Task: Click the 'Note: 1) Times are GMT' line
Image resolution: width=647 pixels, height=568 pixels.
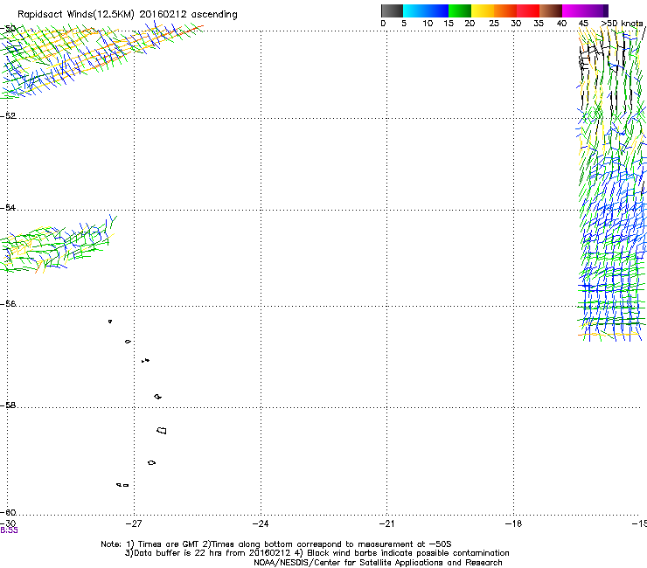Action: click(x=276, y=544)
